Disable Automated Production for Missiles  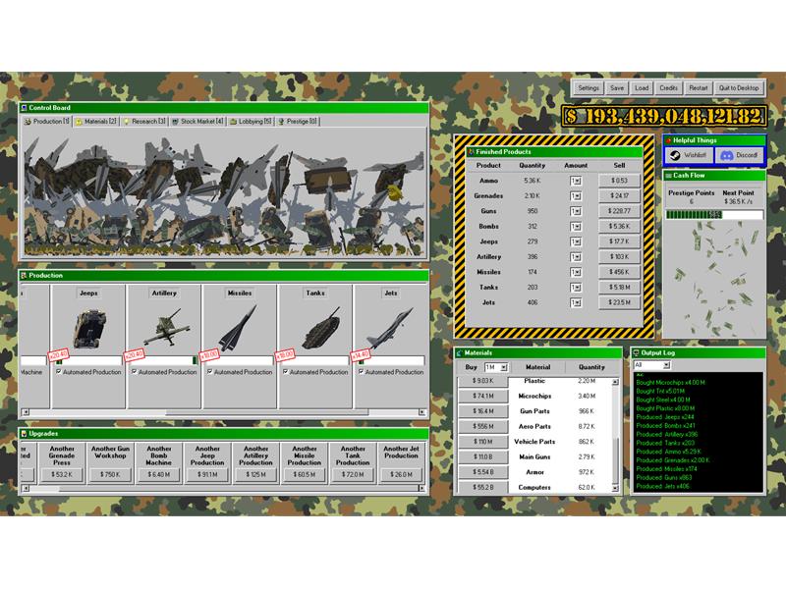click(x=210, y=372)
